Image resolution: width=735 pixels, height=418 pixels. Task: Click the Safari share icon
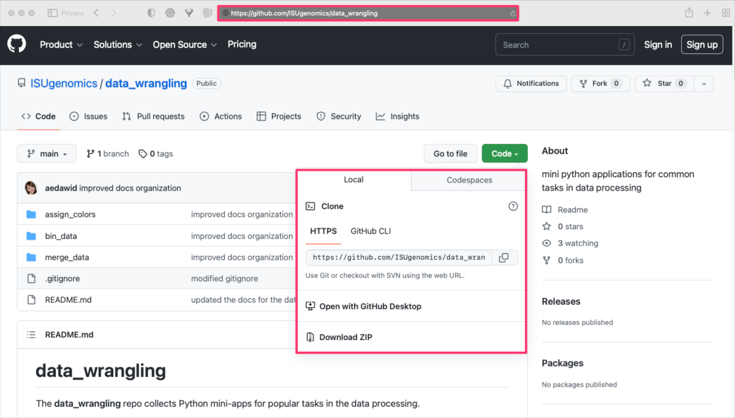[x=689, y=13]
